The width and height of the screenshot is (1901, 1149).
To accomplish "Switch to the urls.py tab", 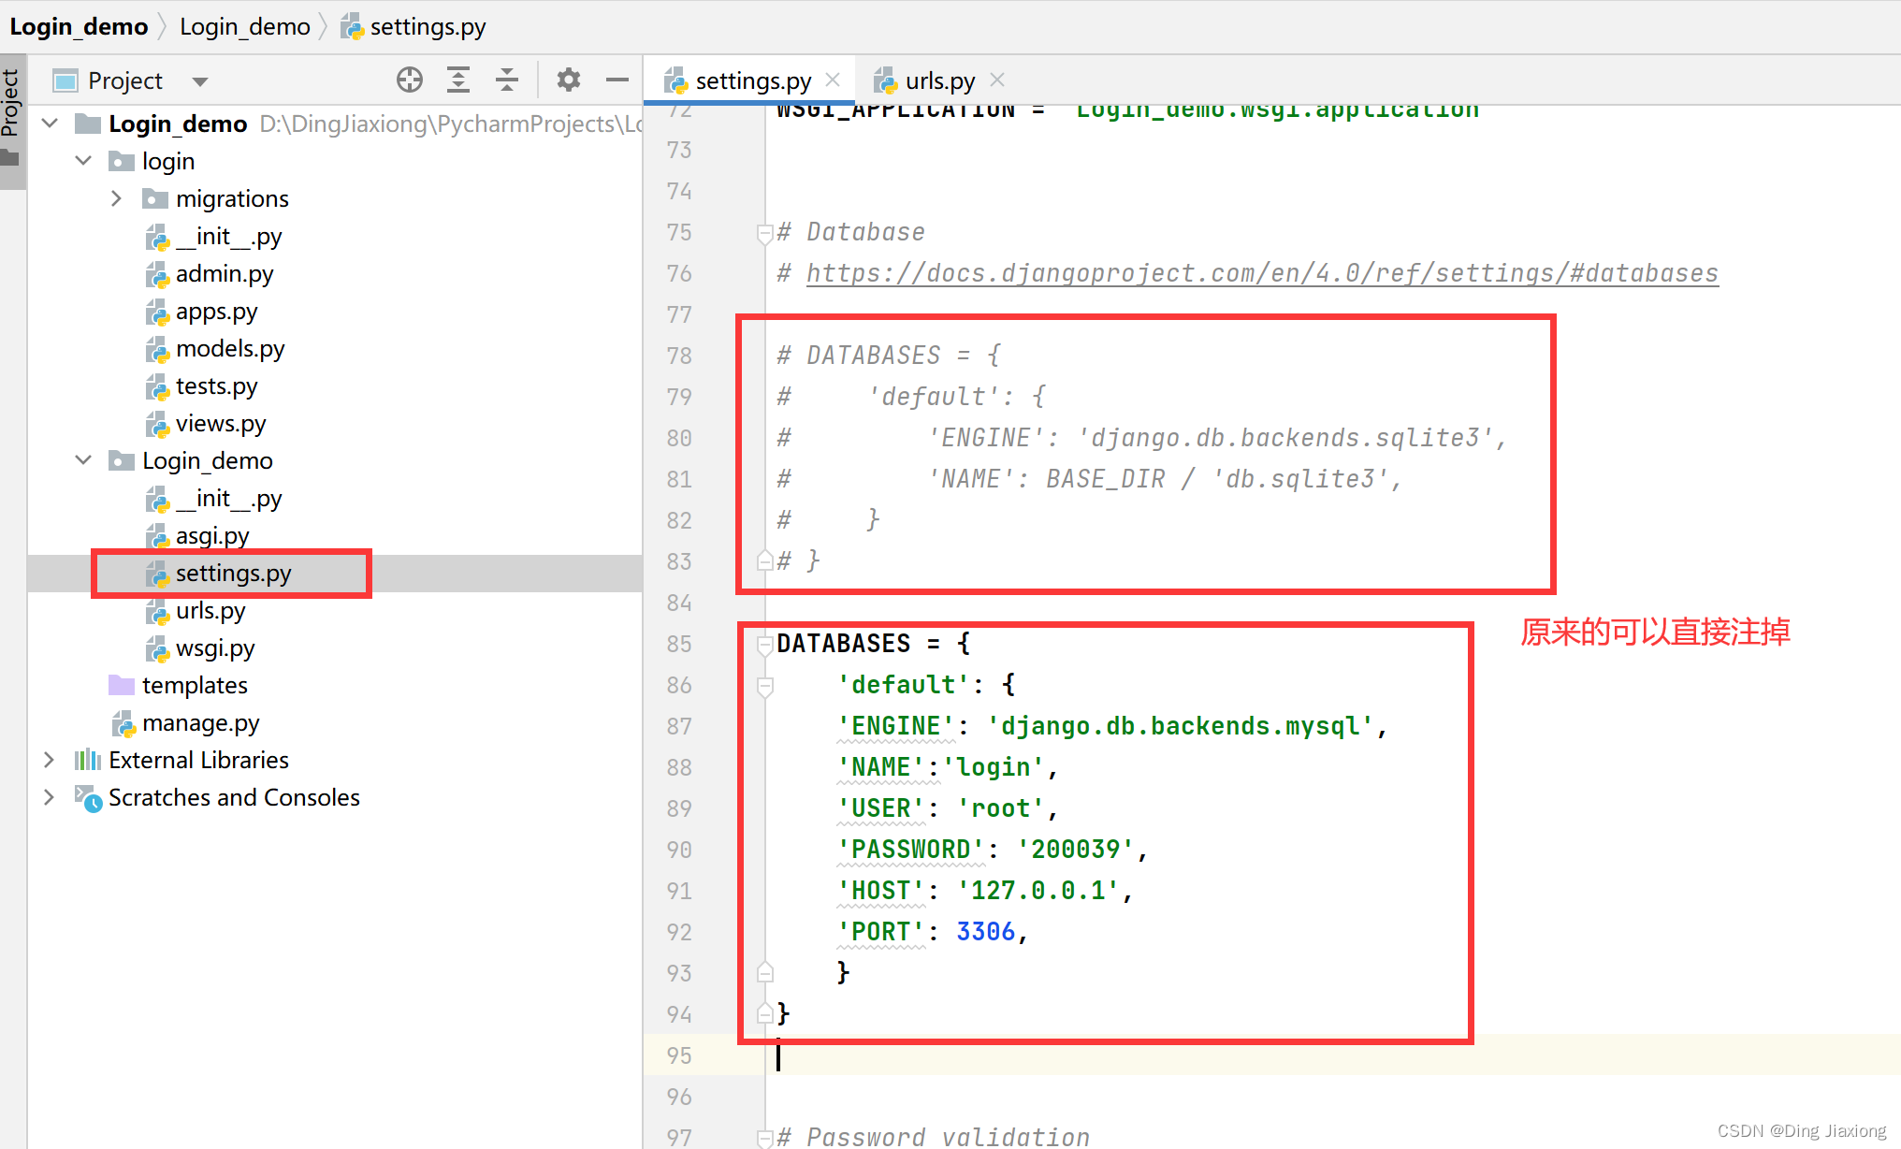I will pyautogui.click(x=938, y=81).
